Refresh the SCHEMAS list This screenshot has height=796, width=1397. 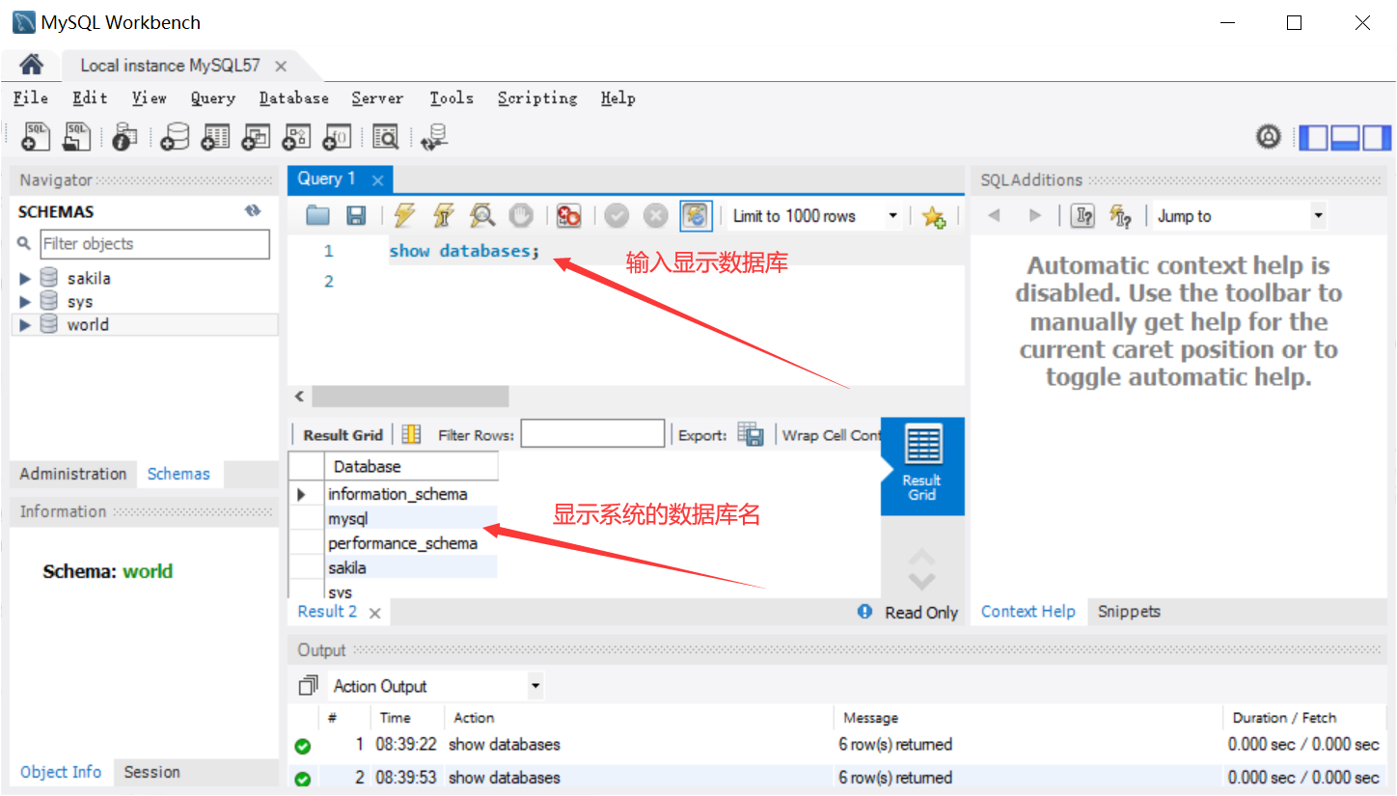tap(253, 211)
